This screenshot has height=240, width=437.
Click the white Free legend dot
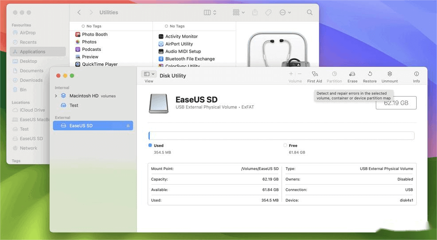tap(285, 145)
